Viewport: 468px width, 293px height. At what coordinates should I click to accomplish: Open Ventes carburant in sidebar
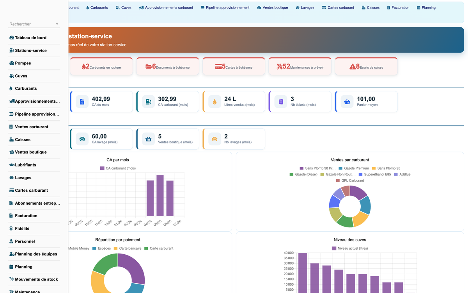[34, 127]
